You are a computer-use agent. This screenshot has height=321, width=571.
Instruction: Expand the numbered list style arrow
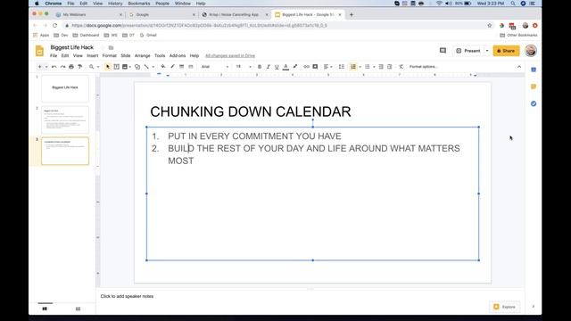(360, 67)
